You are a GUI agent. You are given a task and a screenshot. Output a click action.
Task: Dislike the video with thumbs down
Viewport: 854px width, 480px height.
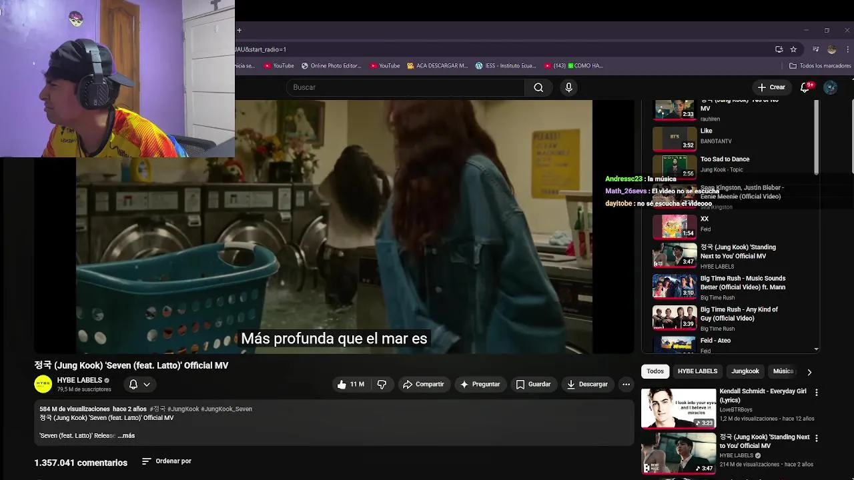pos(382,384)
